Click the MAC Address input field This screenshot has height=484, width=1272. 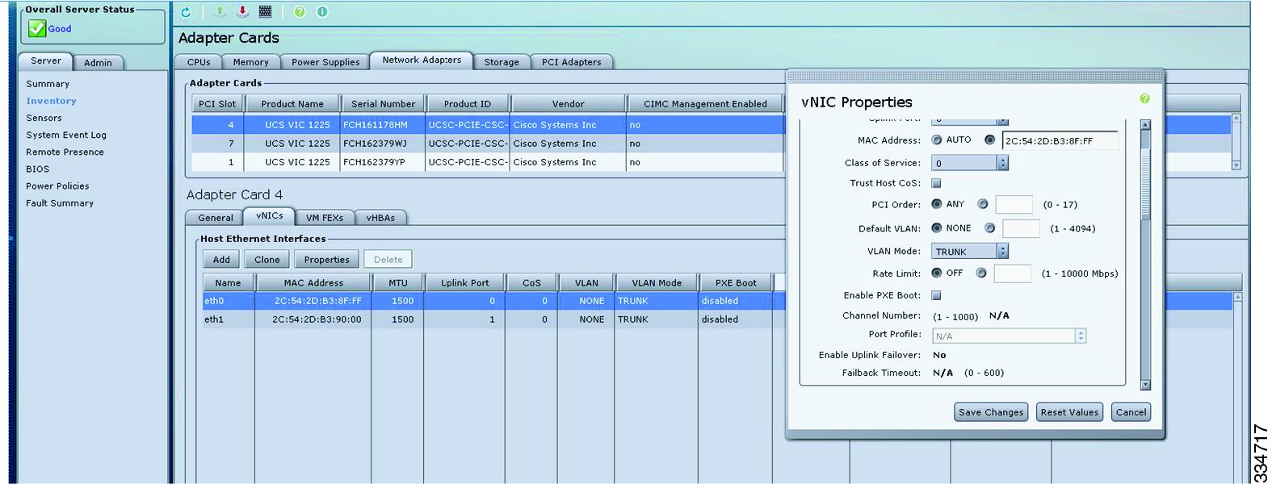(x=1060, y=140)
